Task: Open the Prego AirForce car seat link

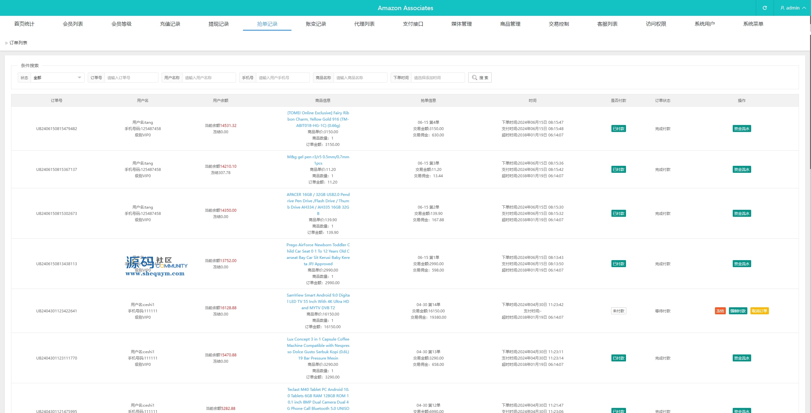Action: [318, 254]
